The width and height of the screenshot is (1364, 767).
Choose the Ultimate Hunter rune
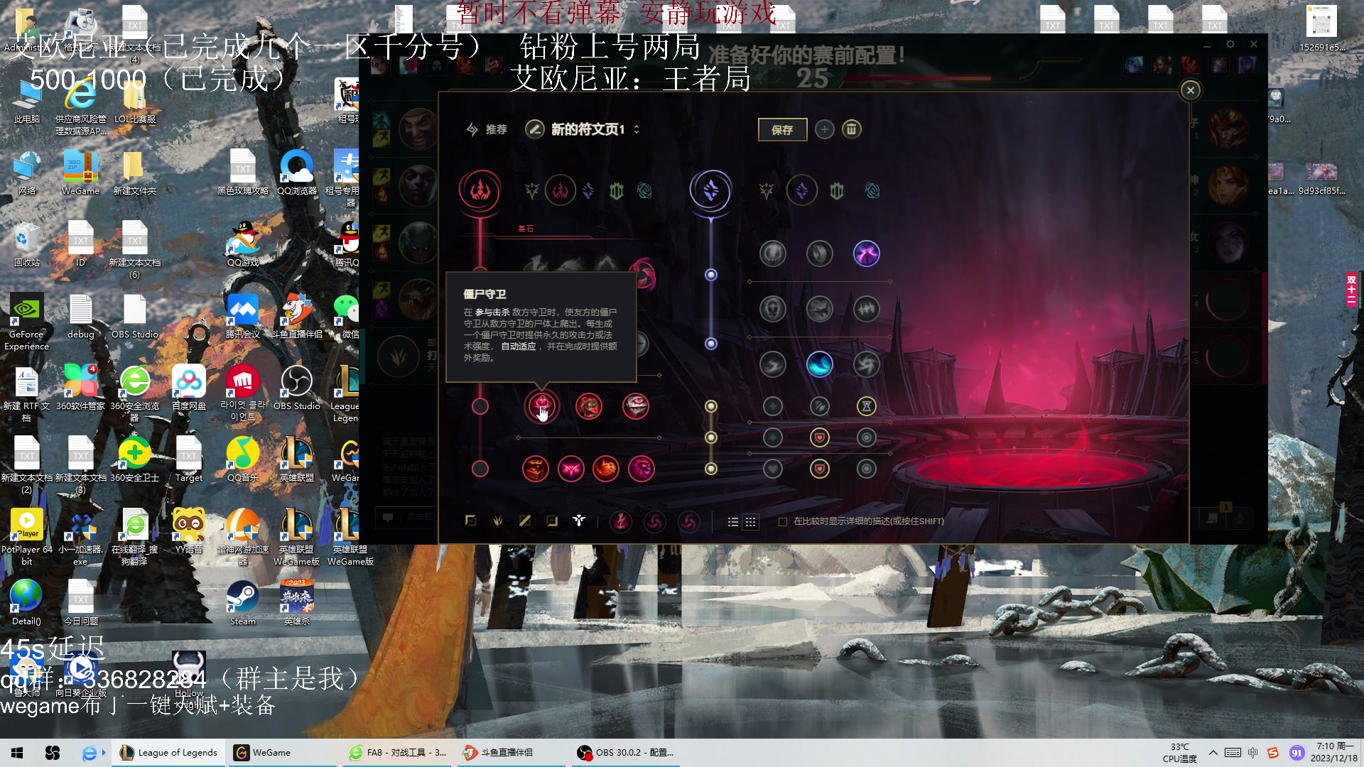(x=642, y=469)
